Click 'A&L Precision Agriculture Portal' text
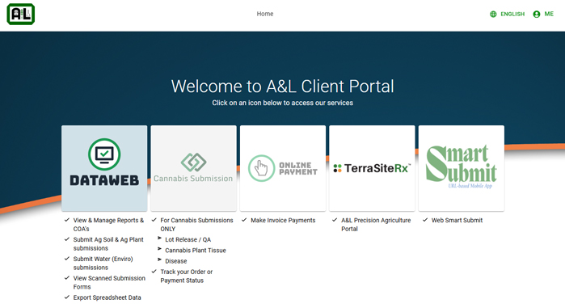 [376, 225]
